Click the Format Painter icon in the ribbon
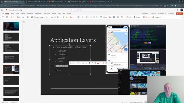 click(11, 17)
